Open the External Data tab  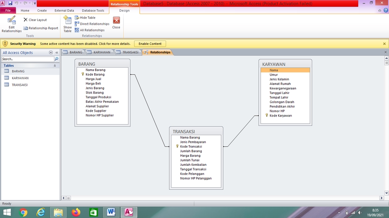[64, 11]
